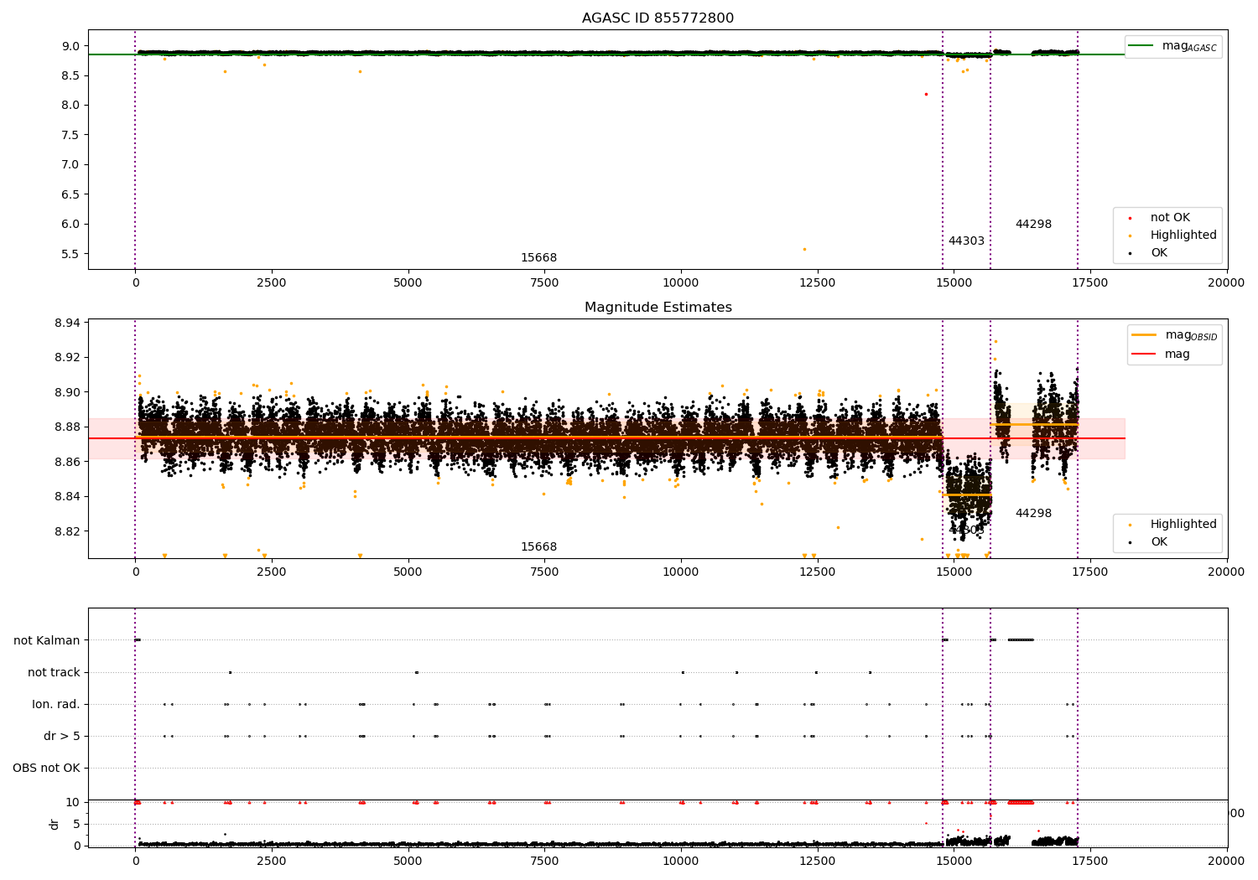Click the orange line sample beside mag OBSID legend
This screenshot has height=880, width=1258.
[1143, 335]
